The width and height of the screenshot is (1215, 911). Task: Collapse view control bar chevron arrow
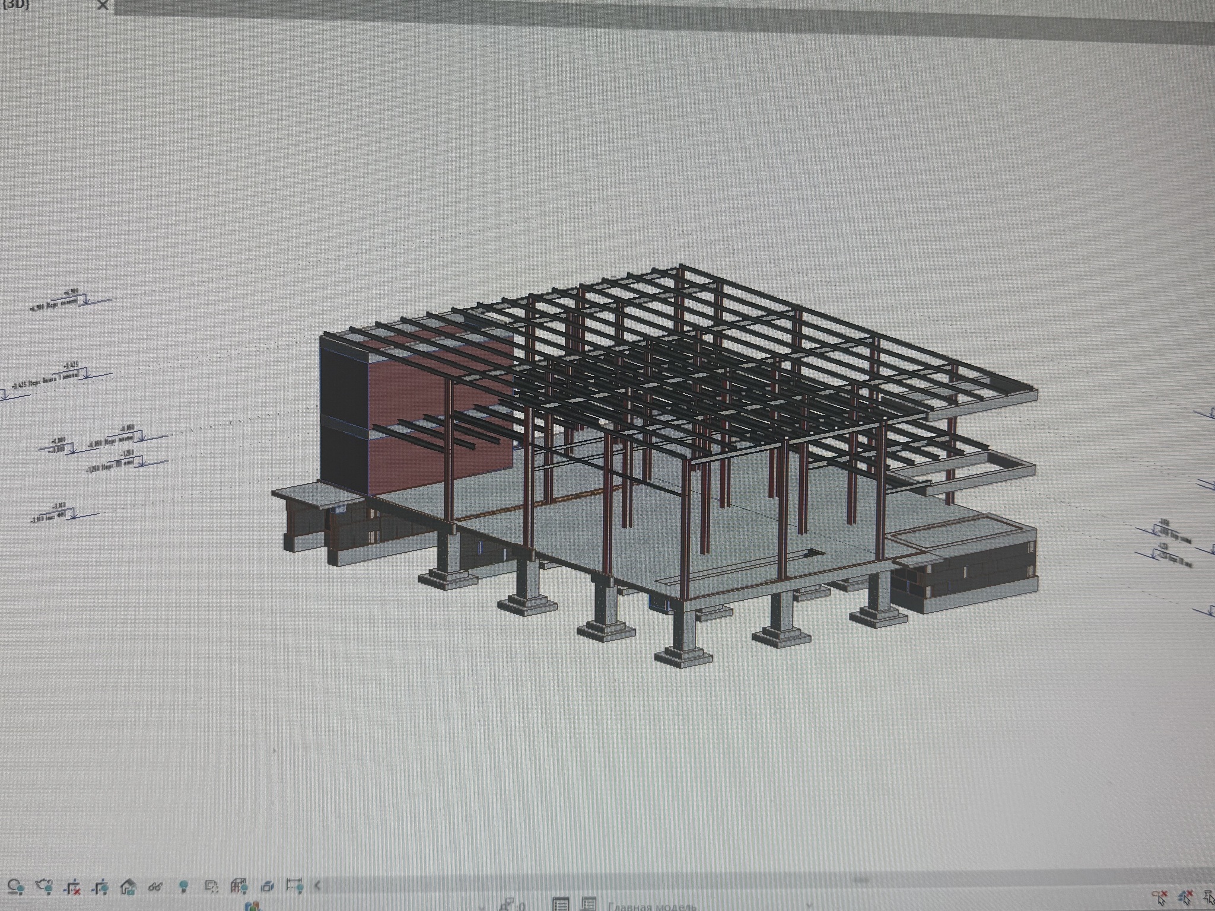click(317, 886)
